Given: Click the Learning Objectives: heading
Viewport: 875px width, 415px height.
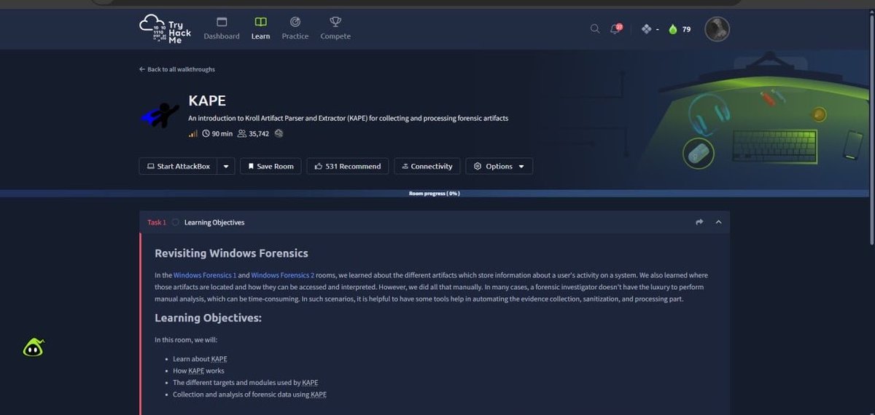Looking at the screenshot, I should 208,318.
